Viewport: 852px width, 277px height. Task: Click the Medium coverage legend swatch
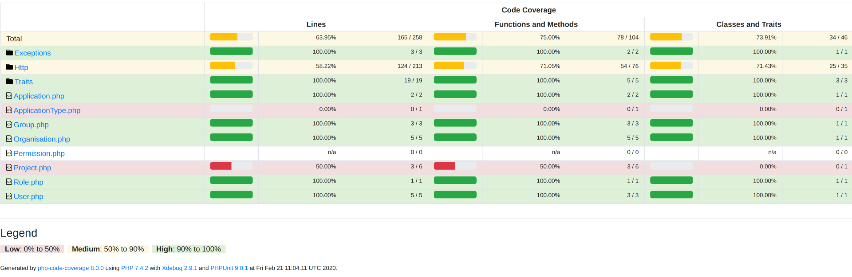tap(108, 249)
